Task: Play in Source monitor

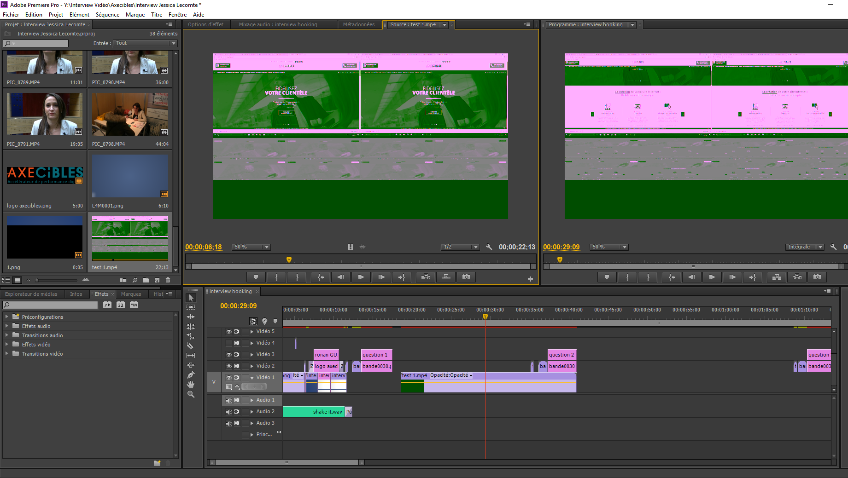Action: [361, 277]
